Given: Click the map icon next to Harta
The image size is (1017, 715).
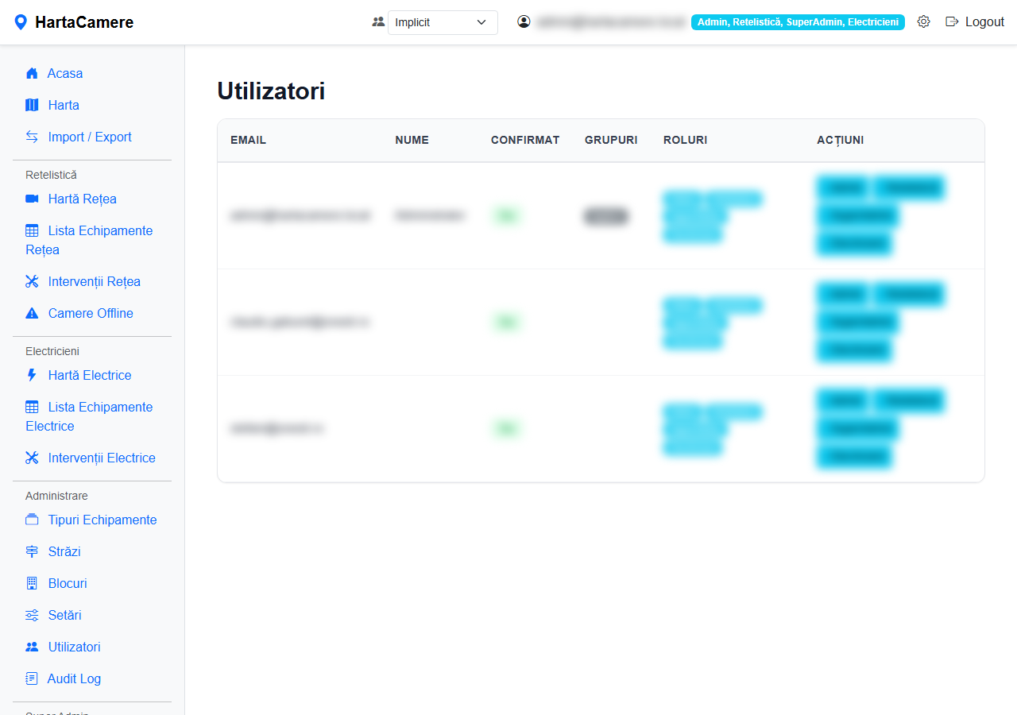Looking at the screenshot, I should coord(32,105).
